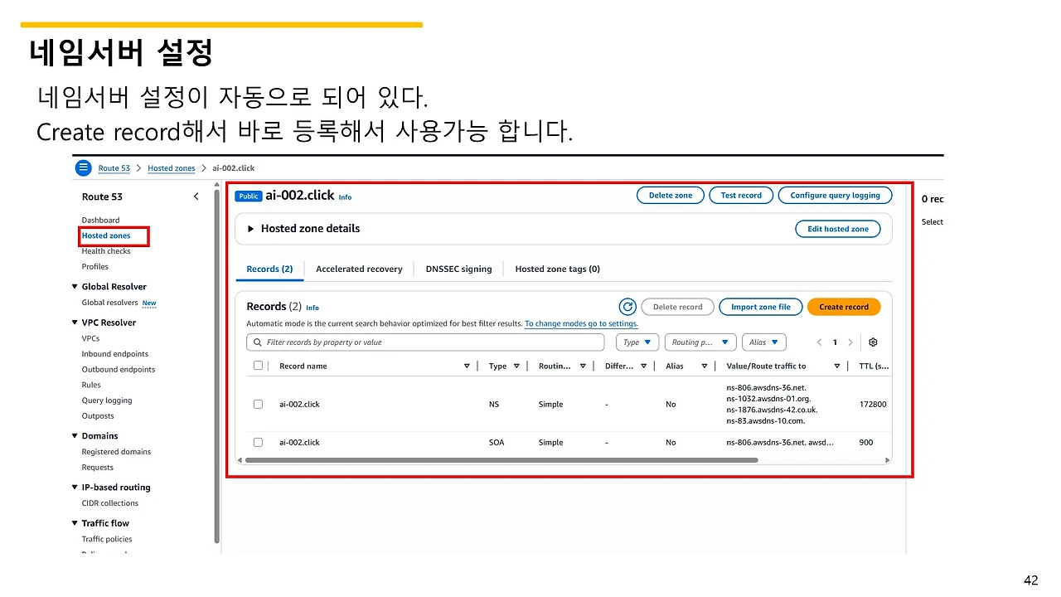Open records table settings gear
The image size is (1061, 597).
coord(873,342)
